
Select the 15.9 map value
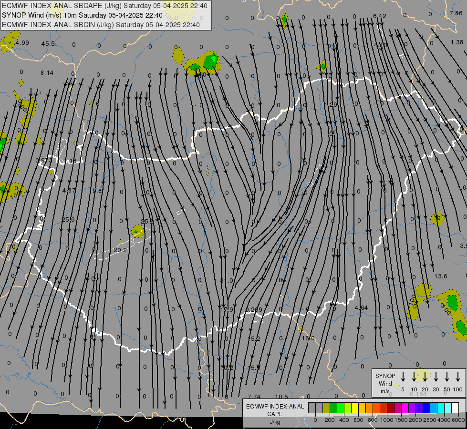(x=254, y=368)
